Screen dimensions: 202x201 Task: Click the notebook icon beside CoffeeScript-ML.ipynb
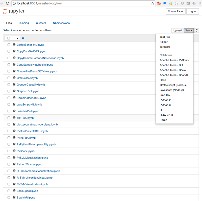14,45
